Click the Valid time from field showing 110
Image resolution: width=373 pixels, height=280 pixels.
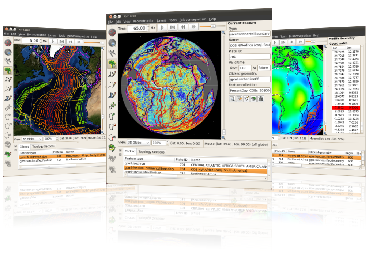(245, 68)
